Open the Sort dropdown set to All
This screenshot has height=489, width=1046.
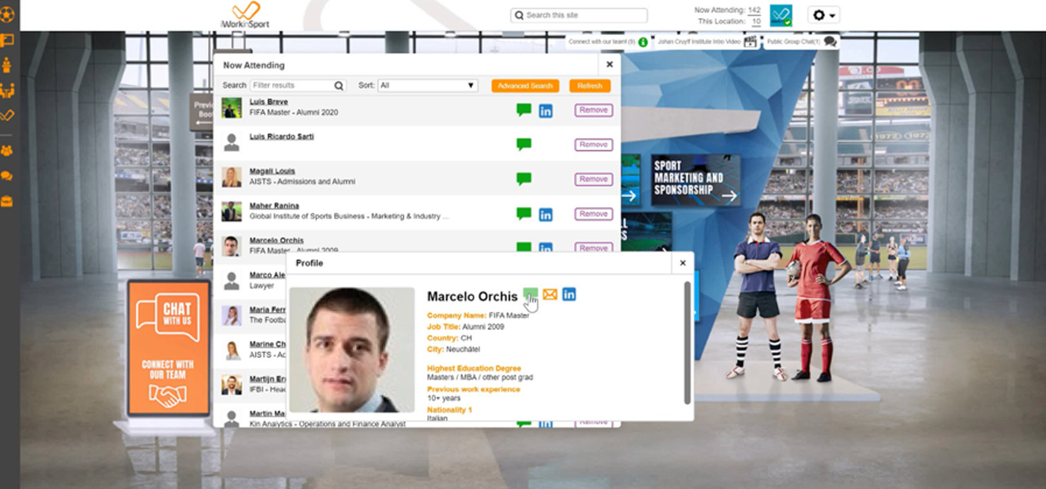coord(428,85)
